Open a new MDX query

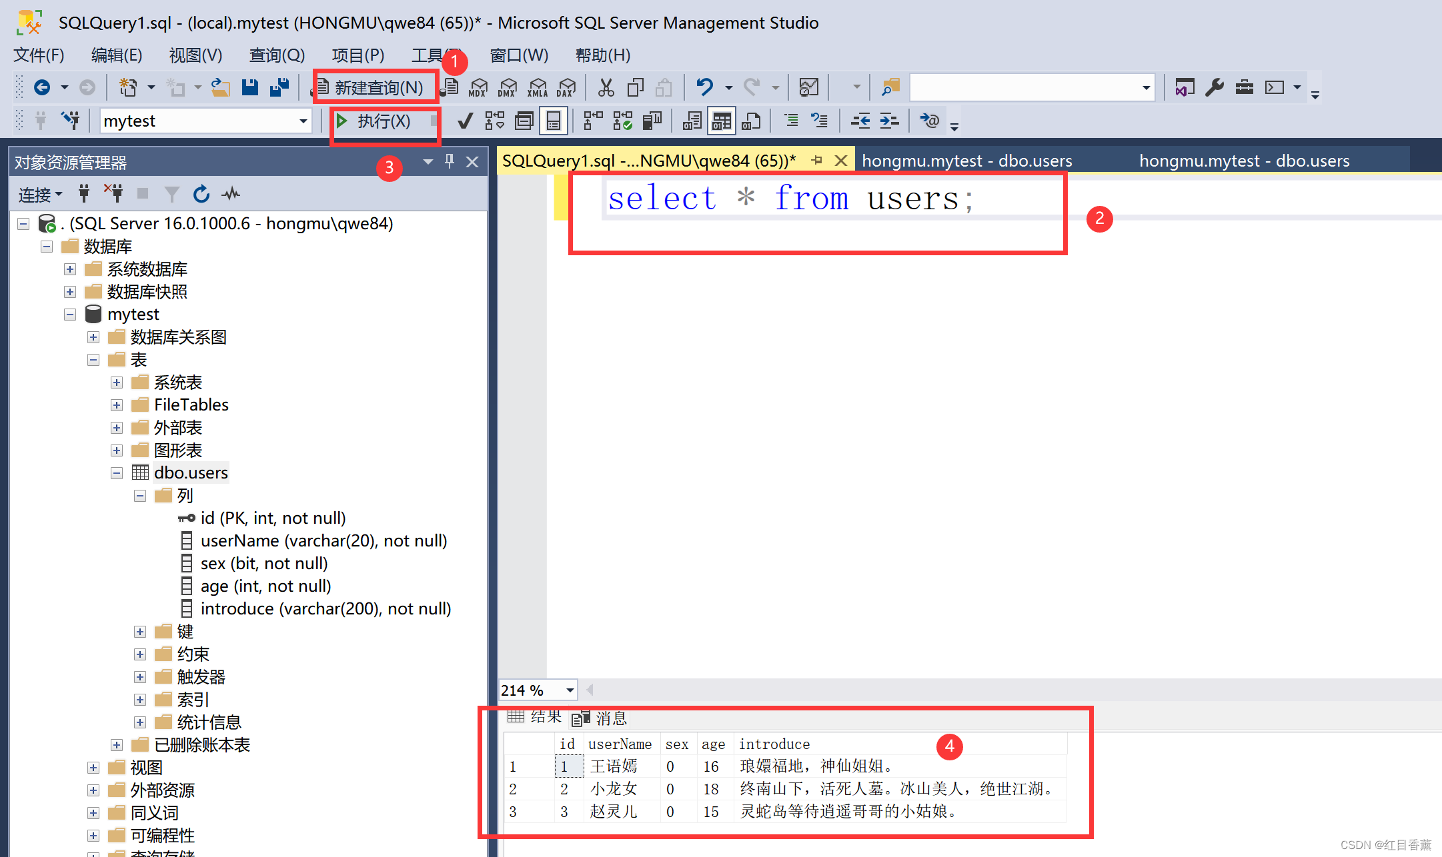pos(478,87)
